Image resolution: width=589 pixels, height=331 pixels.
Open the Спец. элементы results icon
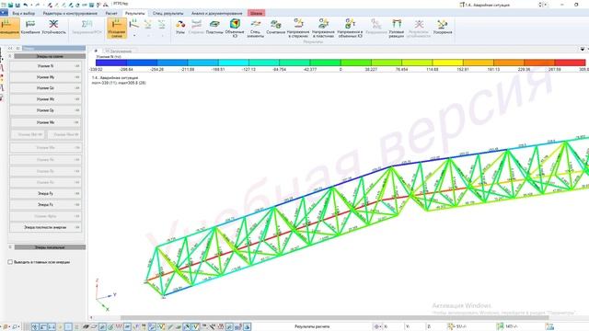(x=256, y=29)
